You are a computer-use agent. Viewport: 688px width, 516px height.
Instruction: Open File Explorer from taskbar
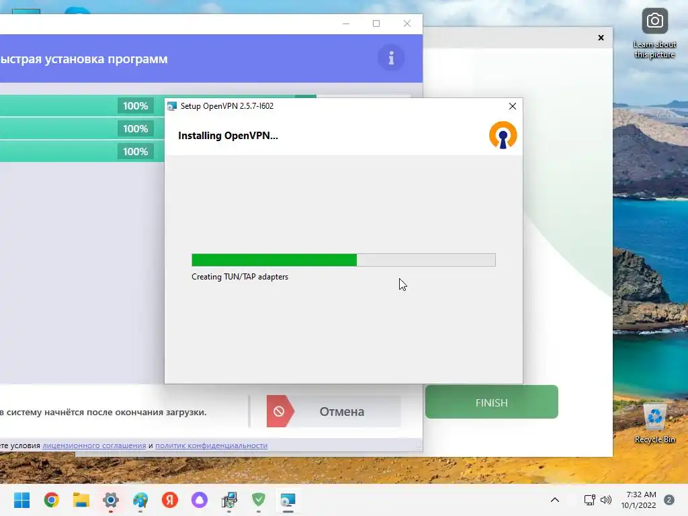(x=81, y=500)
